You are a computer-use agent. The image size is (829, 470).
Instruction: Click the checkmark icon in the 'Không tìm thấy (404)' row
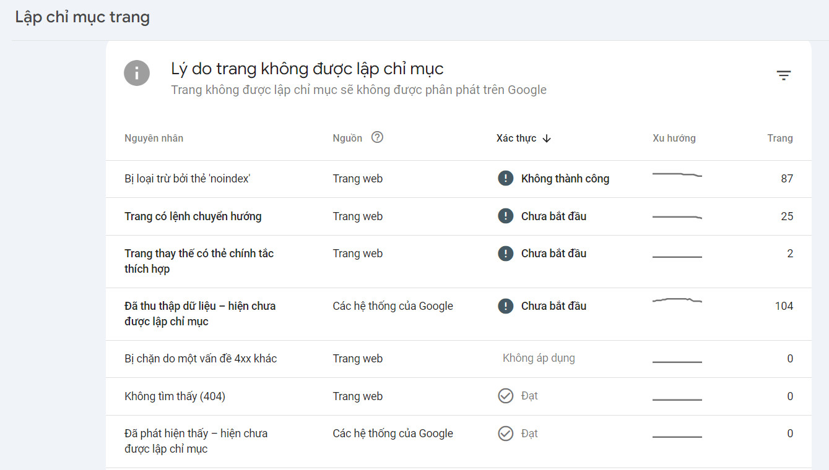coord(506,396)
